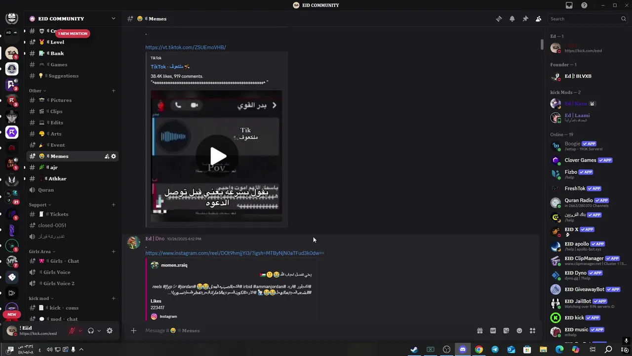Open the gift icon in message bar

[x=479, y=331]
